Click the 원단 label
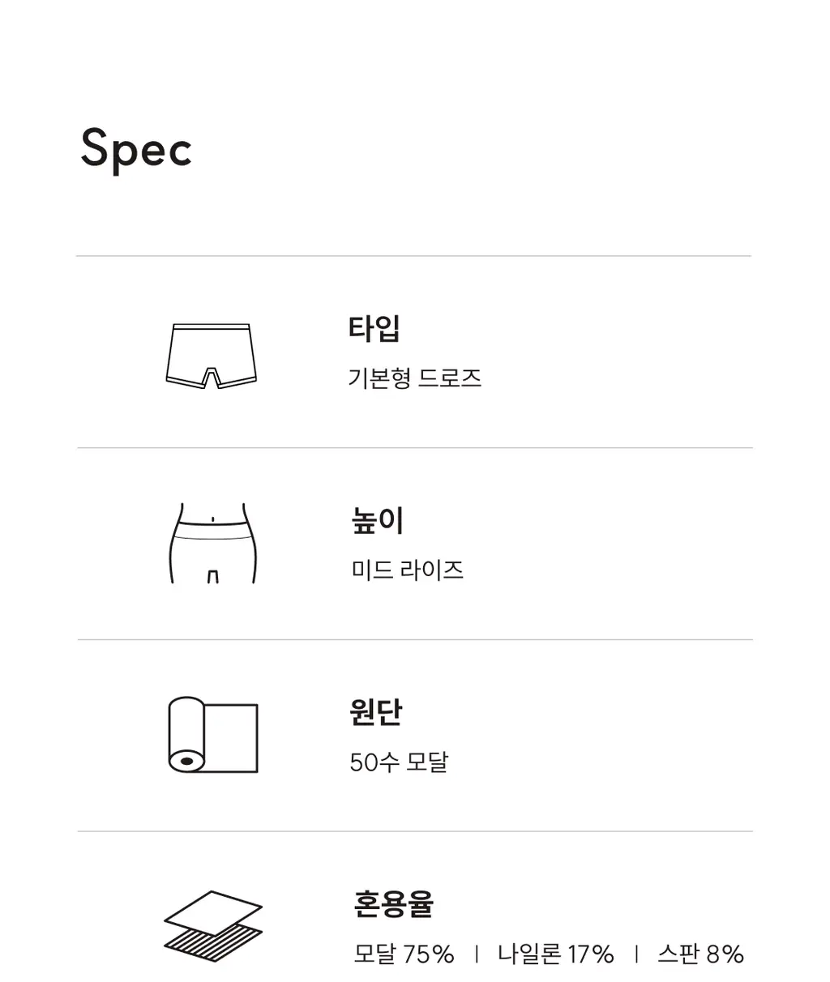830x982 pixels. [x=376, y=712]
